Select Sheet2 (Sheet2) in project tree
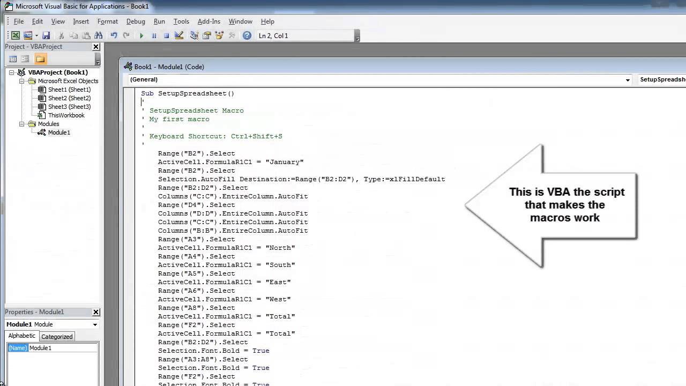Screen dimensions: 686x386 coord(69,98)
